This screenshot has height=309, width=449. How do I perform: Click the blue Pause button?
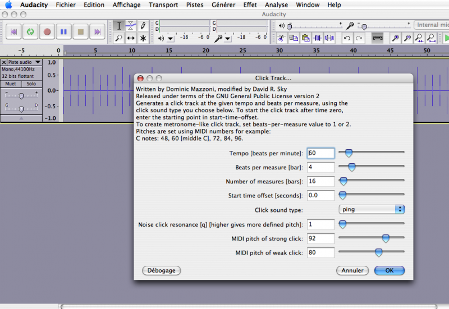63,31
